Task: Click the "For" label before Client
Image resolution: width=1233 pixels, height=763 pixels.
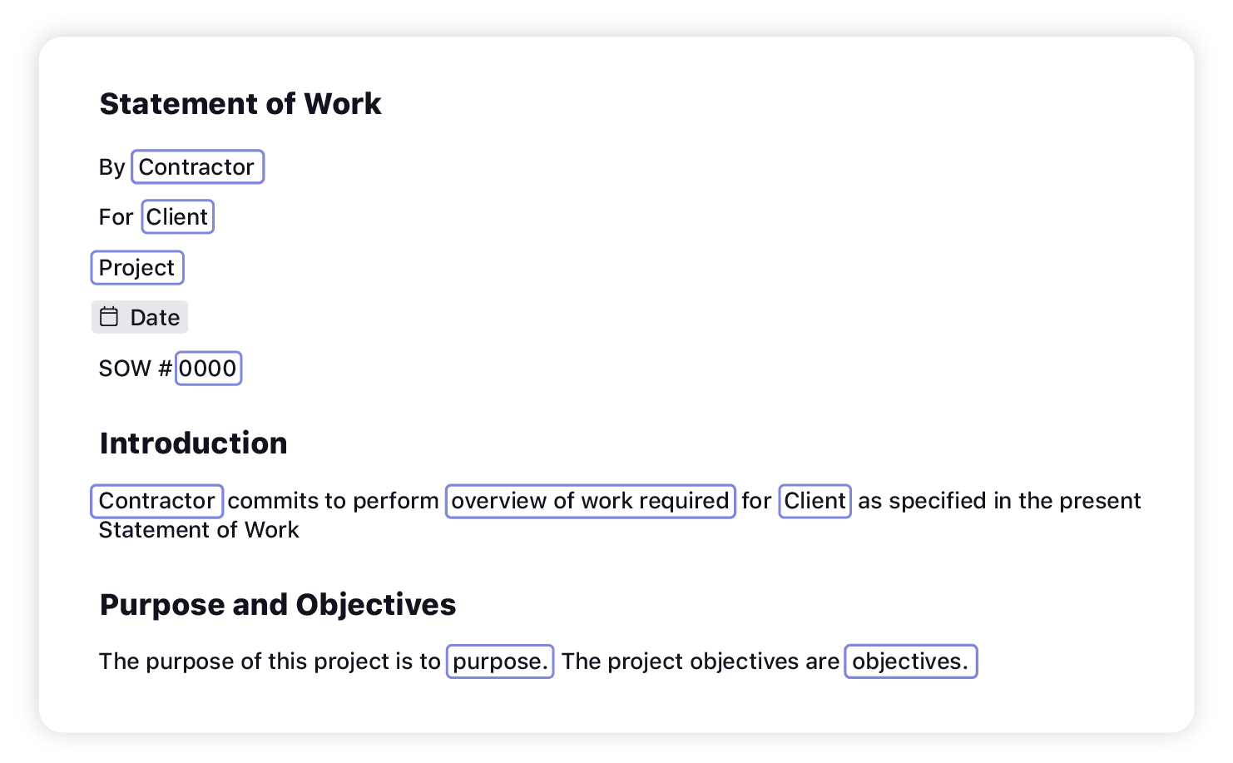Action: coord(116,217)
